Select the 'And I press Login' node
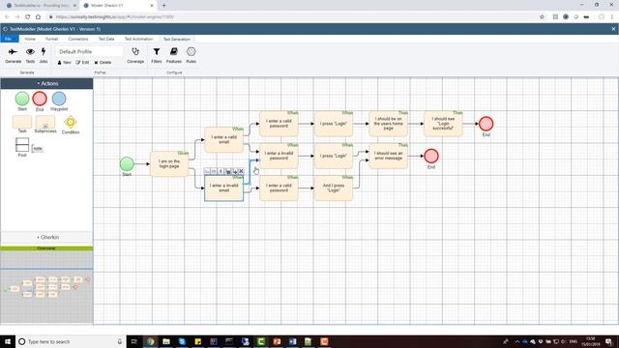The width and height of the screenshot is (619, 348). (333, 188)
